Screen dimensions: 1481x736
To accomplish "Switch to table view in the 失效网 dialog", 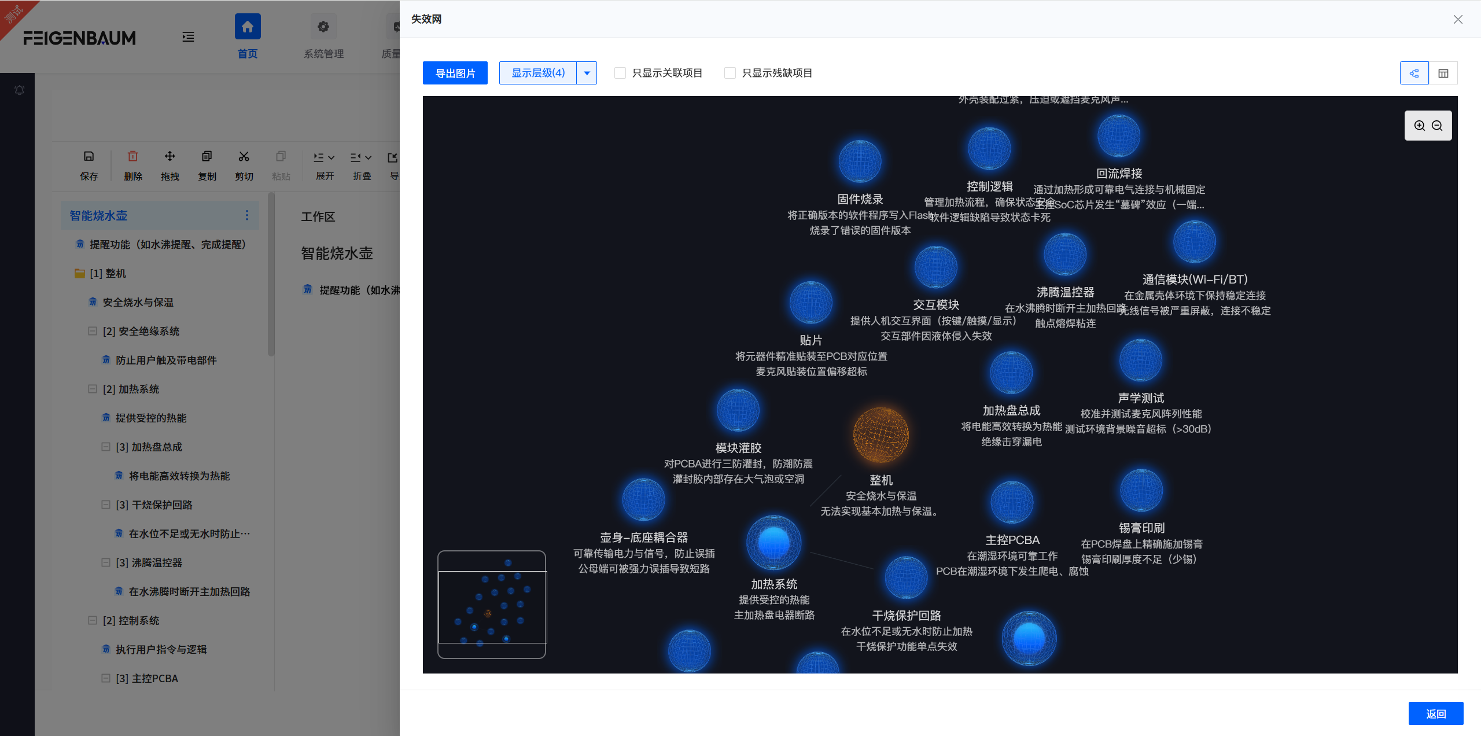I will click(x=1443, y=73).
